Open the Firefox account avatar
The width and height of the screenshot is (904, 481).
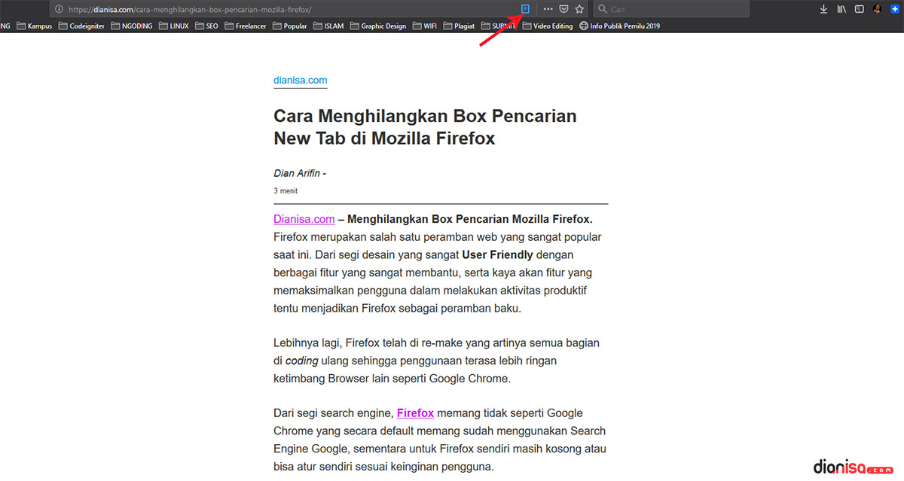(x=878, y=9)
